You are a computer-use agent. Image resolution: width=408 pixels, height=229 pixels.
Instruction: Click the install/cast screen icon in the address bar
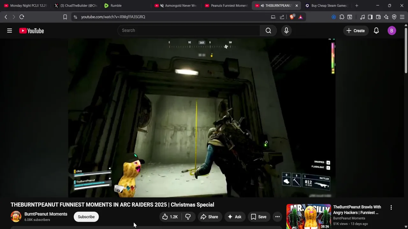click(x=273, y=17)
